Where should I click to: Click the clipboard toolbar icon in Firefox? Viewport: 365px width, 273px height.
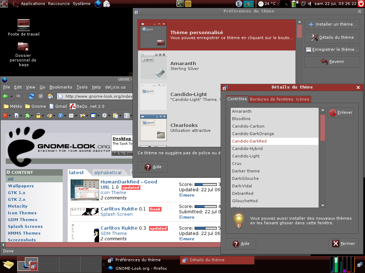115,116
